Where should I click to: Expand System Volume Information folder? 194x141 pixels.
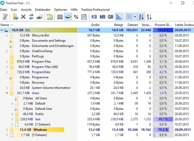[7, 88]
